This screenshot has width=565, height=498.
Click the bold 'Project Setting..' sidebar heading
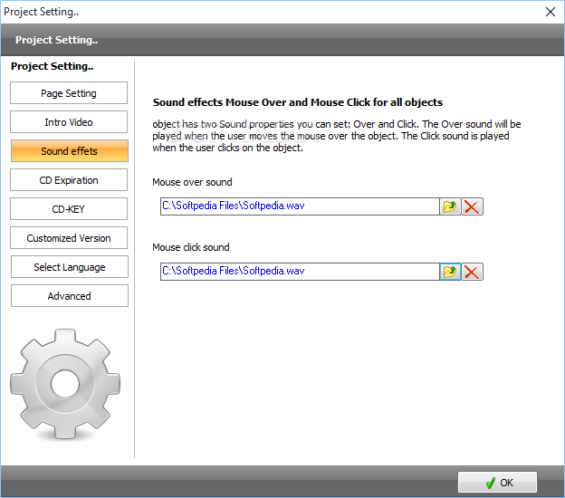tap(53, 67)
